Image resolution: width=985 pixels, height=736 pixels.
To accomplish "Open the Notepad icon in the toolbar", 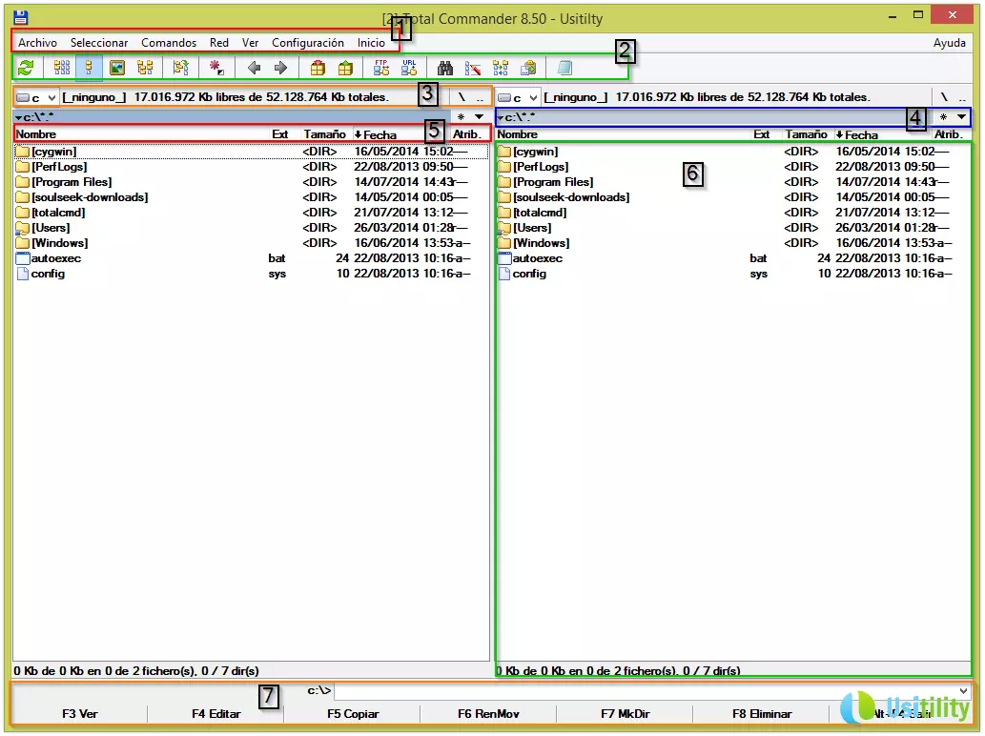I will [x=564, y=68].
